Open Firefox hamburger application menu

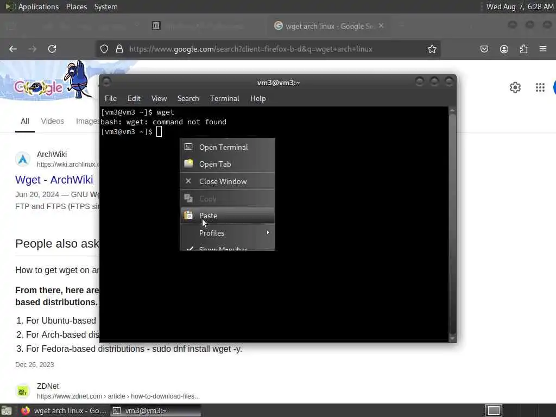click(543, 48)
